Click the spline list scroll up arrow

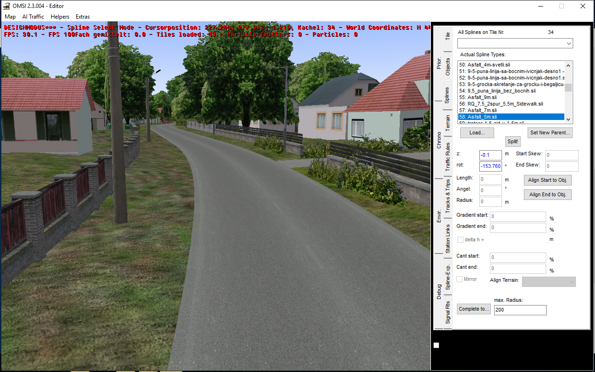(569, 65)
